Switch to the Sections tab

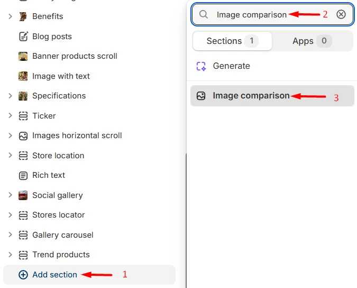232,41
